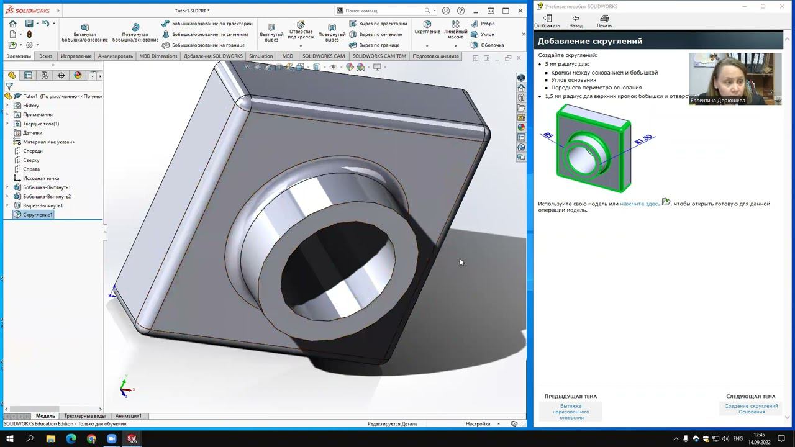The height and width of the screenshot is (447, 795).
Task: Click the tree filter funnel icon
Action: 9,87
